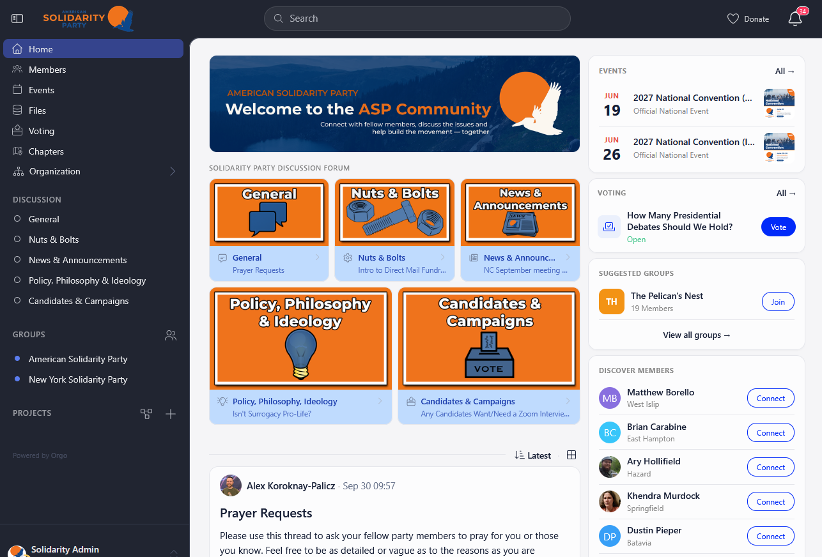Open notifications bell with 34 badge
The width and height of the screenshot is (822, 557).
coord(796,18)
